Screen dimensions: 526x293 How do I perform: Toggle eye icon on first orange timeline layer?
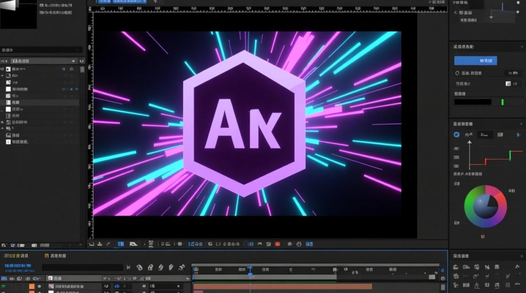pyautogui.click(x=39, y=286)
